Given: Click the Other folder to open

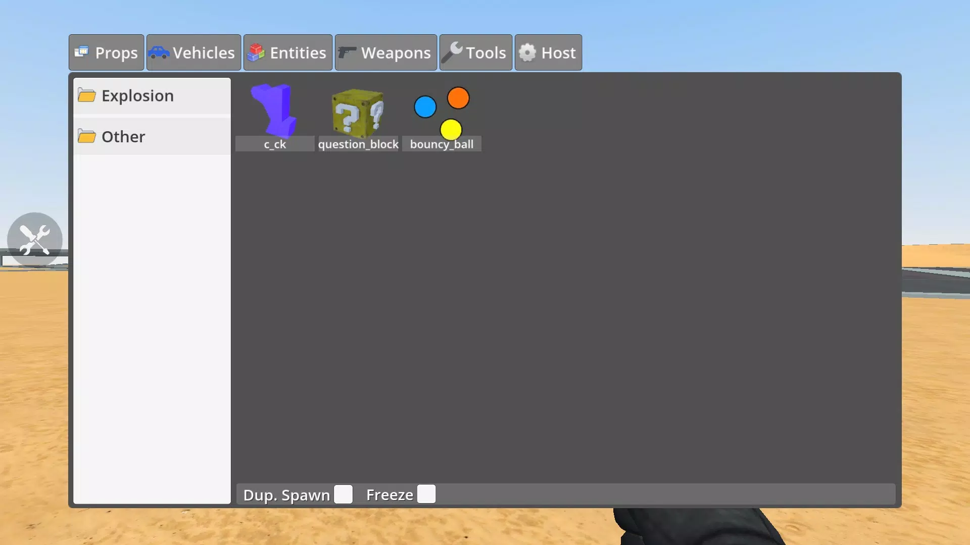Looking at the screenshot, I should [x=123, y=136].
